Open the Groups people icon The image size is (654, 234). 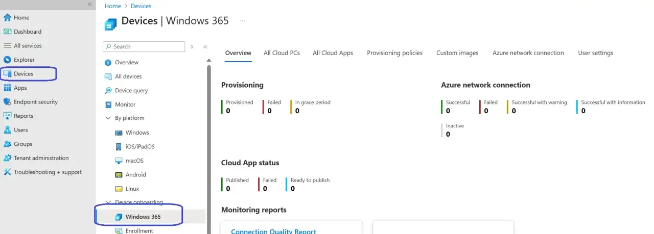point(7,144)
